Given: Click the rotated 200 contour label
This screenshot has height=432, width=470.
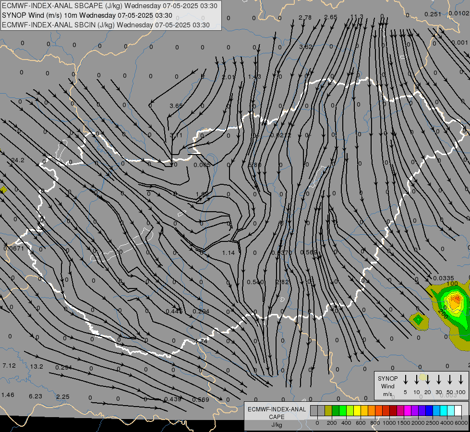Looking at the screenshot, I should [x=443, y=314].
